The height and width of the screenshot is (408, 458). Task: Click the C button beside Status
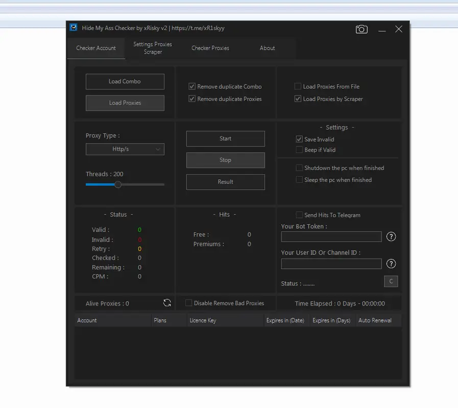[391, 282]
